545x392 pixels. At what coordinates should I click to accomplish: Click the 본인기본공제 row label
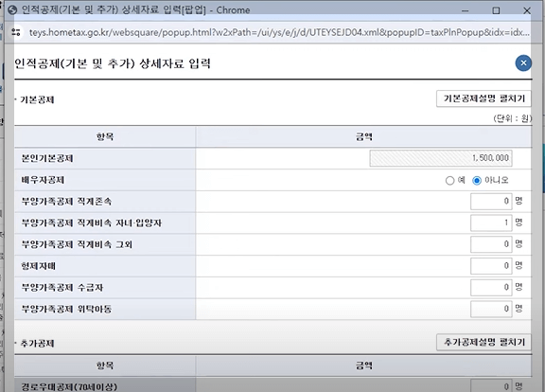click(x=47, y=159)
